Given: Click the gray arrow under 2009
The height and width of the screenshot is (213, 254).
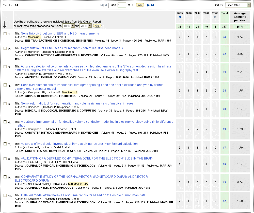Looking at the screenshot, I should tap(215, 17).
